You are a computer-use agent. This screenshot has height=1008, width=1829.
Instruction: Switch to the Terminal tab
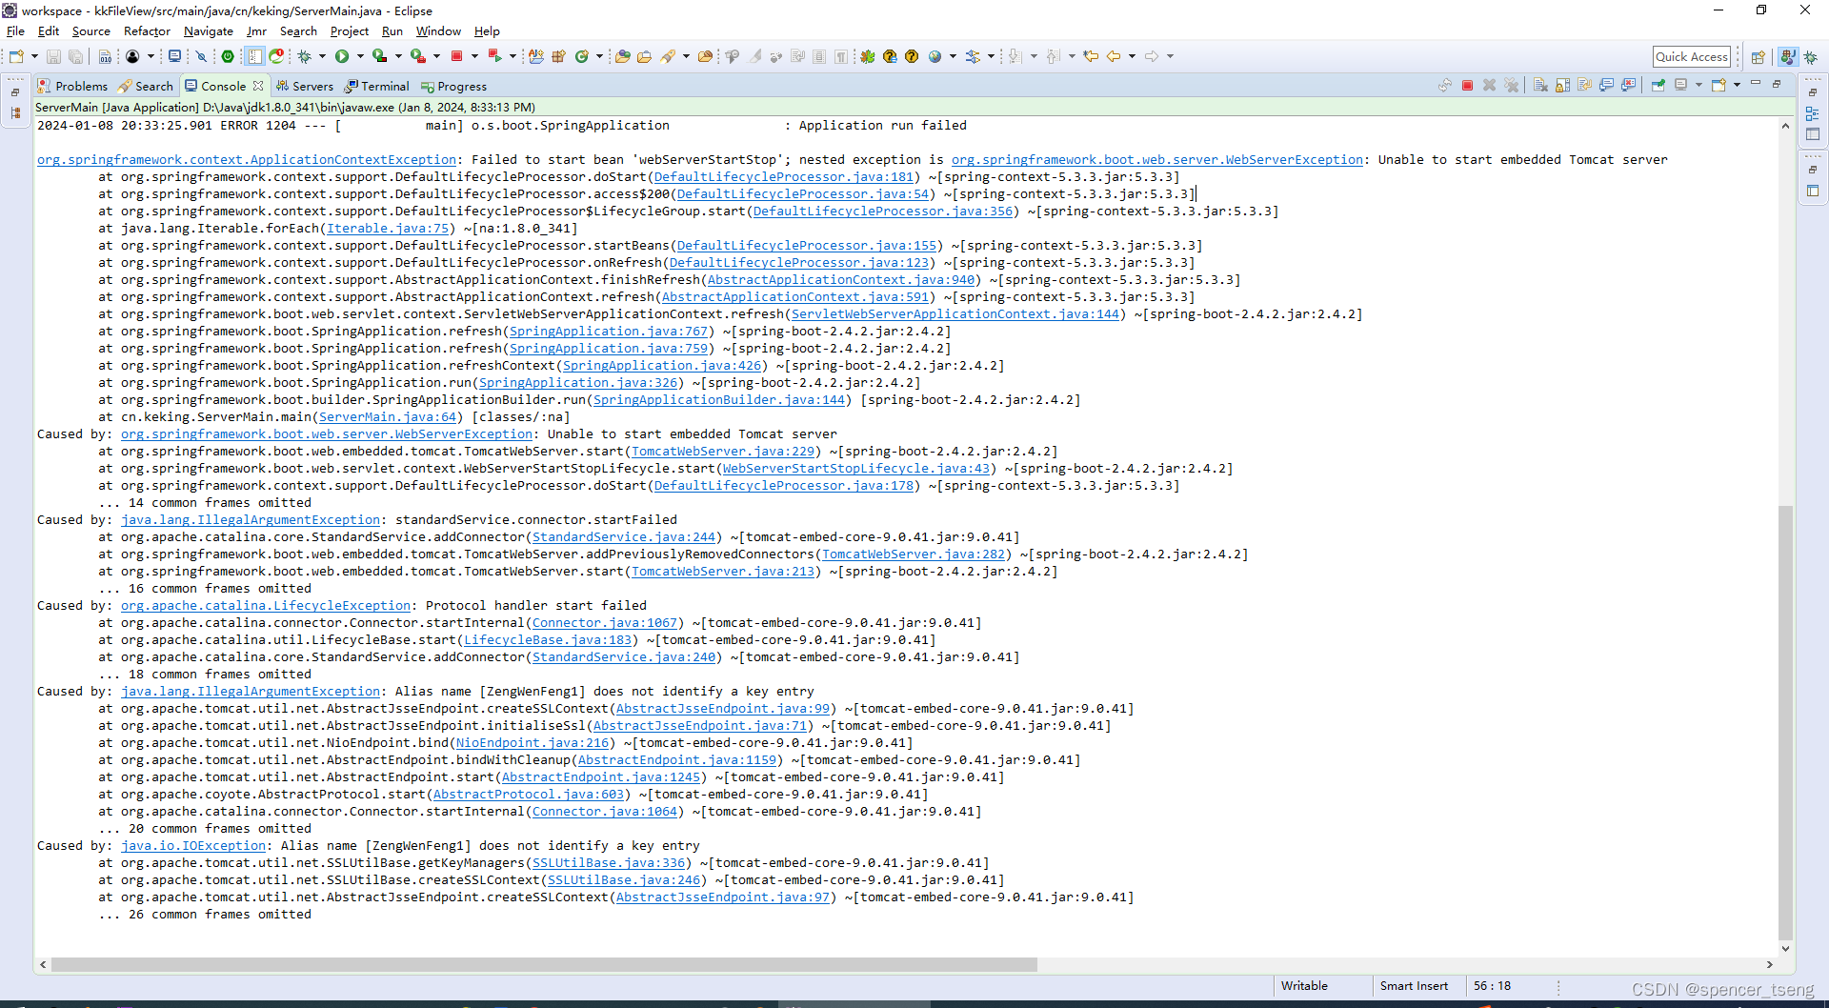[x=377, y=86]
